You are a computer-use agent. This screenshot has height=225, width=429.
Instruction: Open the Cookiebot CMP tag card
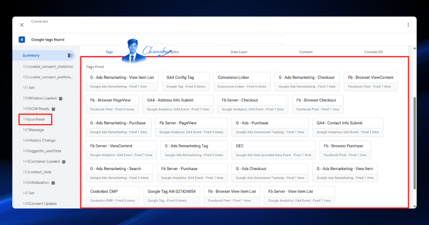pos(113,195)
